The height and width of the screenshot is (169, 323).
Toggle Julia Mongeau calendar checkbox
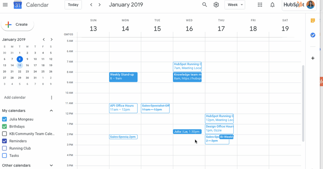[4, 119]
